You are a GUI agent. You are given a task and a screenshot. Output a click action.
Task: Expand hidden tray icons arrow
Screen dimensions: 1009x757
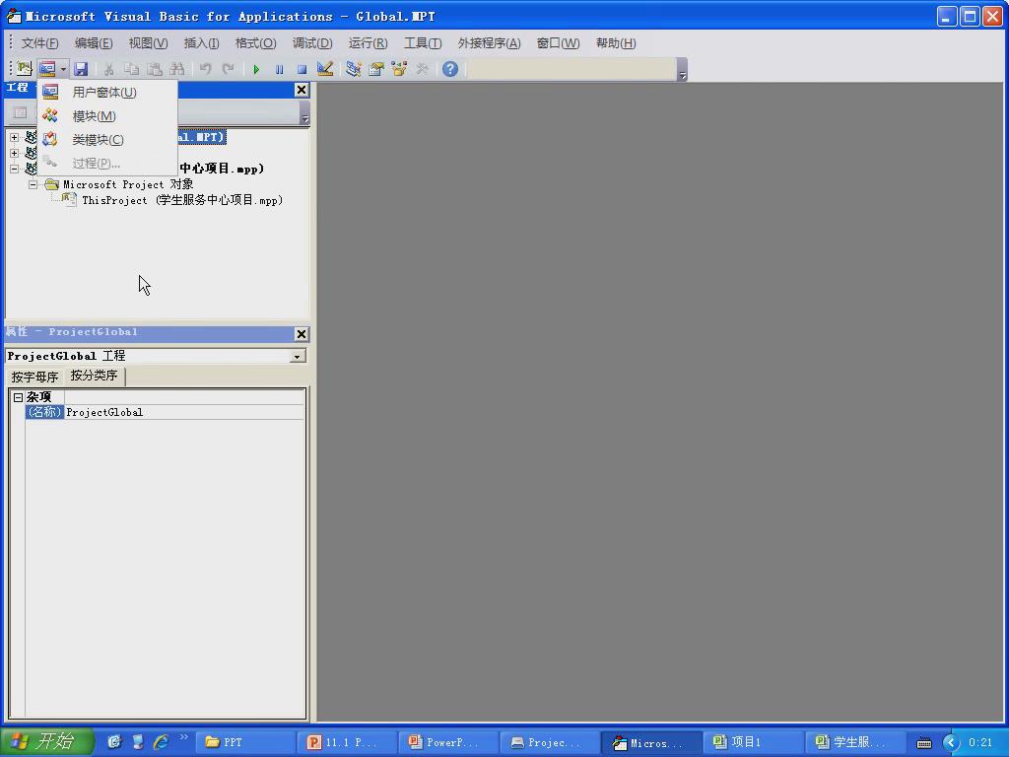[x=951, y=742]
